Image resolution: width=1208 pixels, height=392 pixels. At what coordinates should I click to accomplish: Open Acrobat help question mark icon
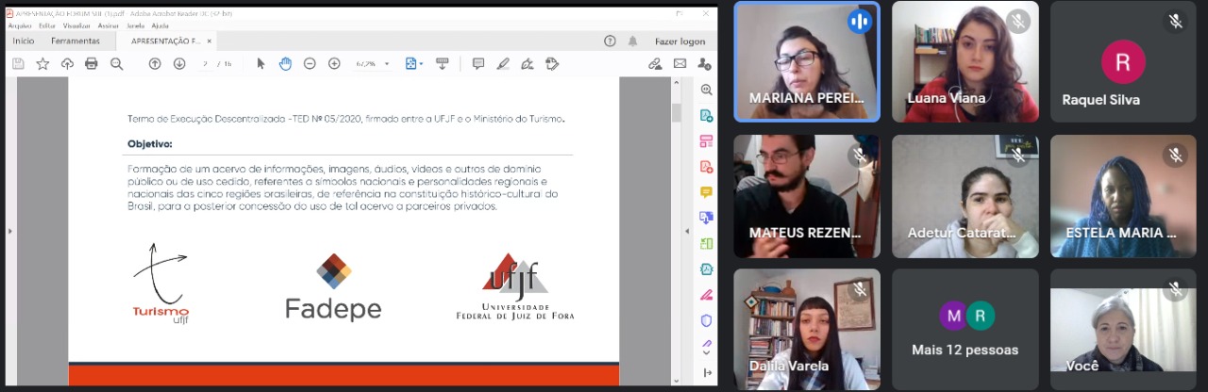(610, 41)
